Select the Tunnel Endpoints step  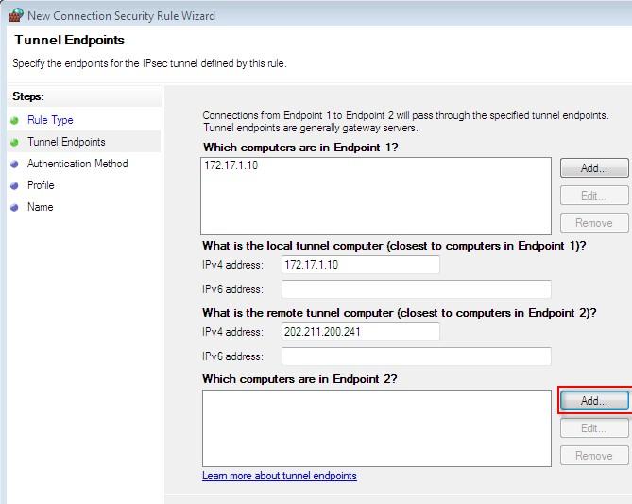pos(66,142)
